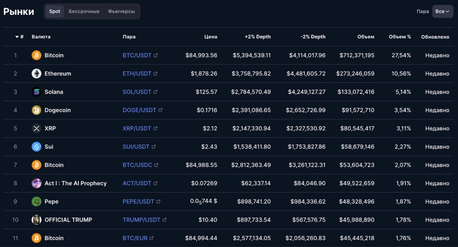Image resolution: width=458 pixels, height=247 pixels.
Task: Click the XRP coin logo icon
Action: (36, 128)
